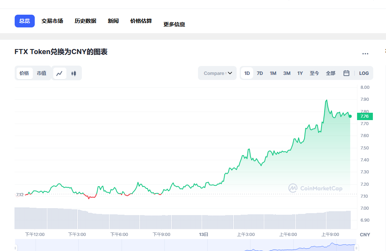Click the current price marker showing 7.76

tap(364, 116)
